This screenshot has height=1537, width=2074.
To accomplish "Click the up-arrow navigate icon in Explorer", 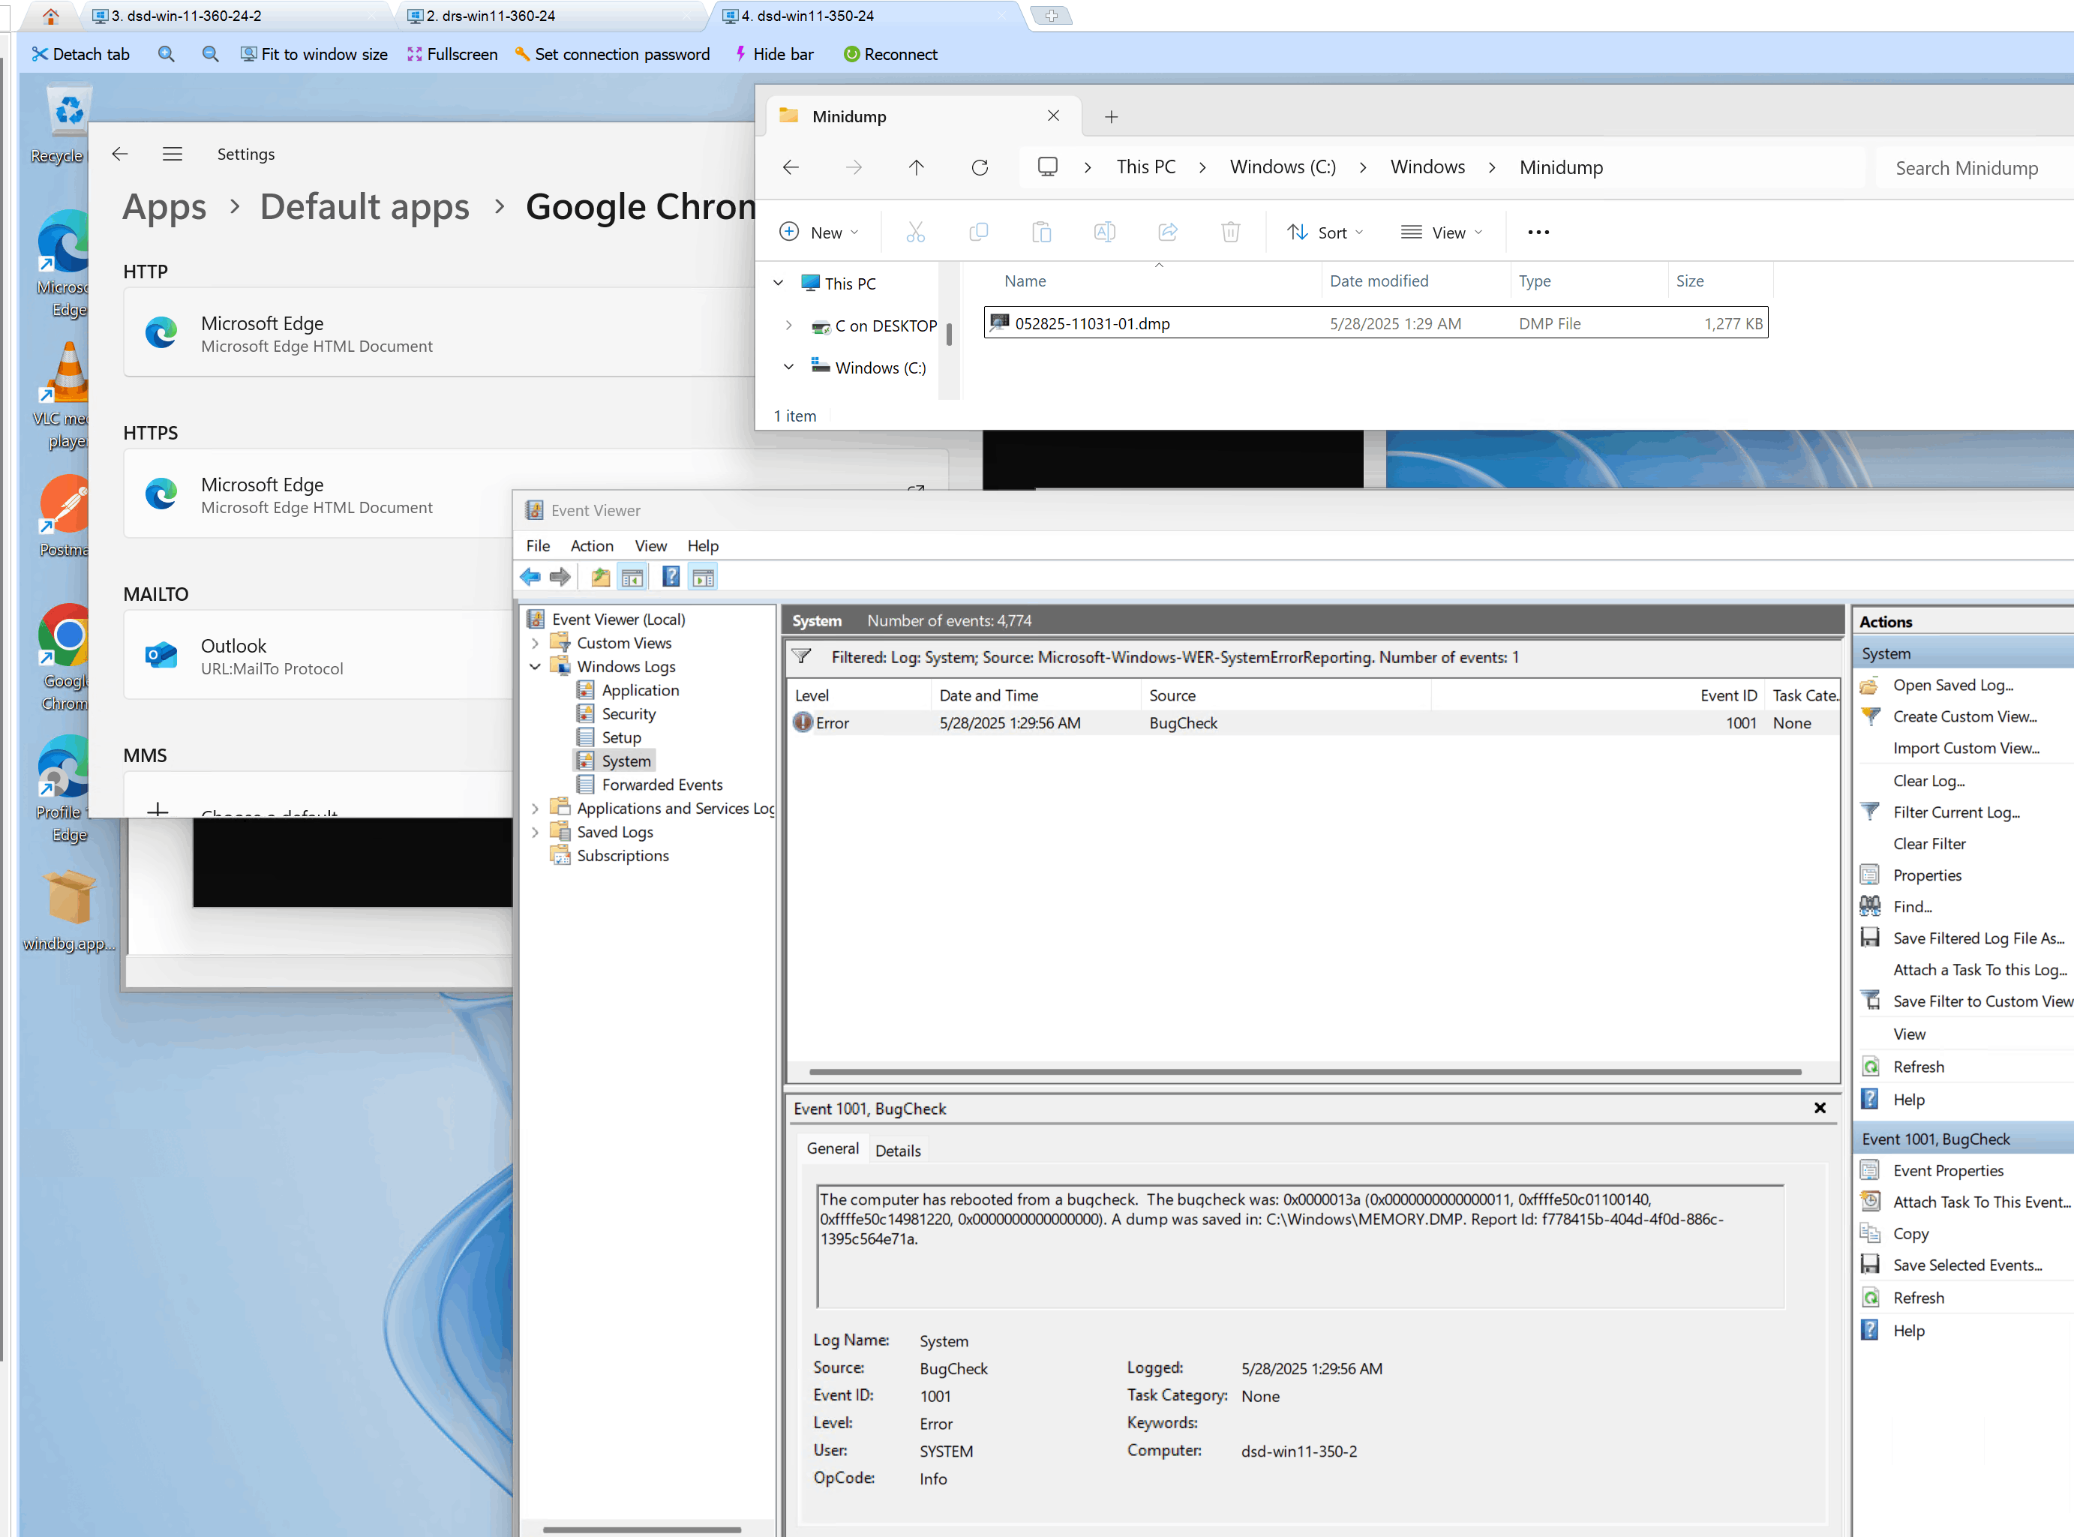I will coord(916,167).
